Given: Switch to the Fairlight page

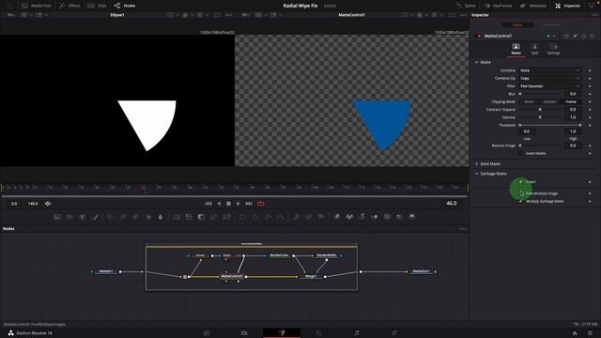Looking at the screenshot, I should [x=357, y=333].
